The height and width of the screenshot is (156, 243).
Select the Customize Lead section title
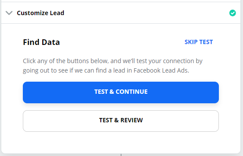(40, 13)
